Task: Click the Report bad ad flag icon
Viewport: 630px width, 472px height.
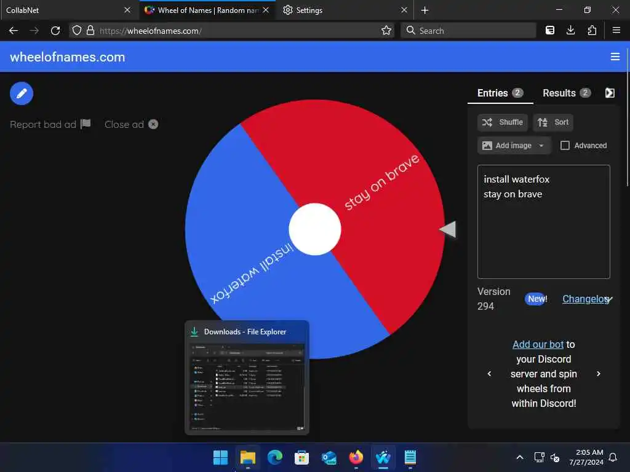Action: [86, 124]
